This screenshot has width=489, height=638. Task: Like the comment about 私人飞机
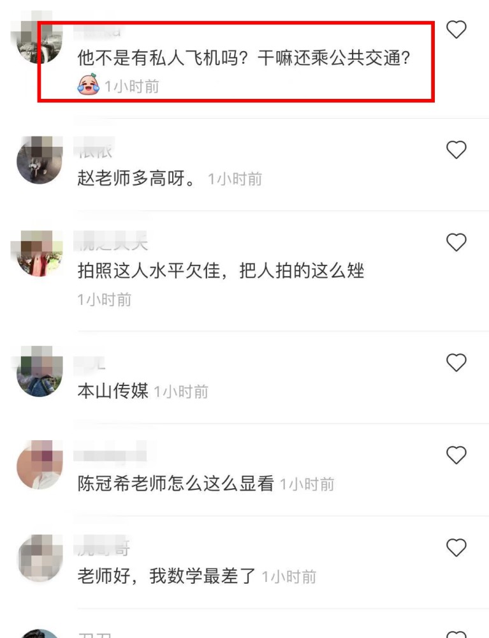coord(456,29)
